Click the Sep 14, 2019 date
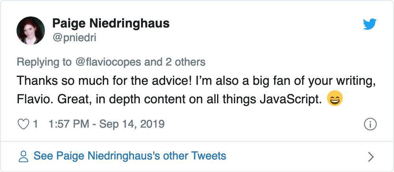This screenshot has height=172, width=394. tap(132, 124)
